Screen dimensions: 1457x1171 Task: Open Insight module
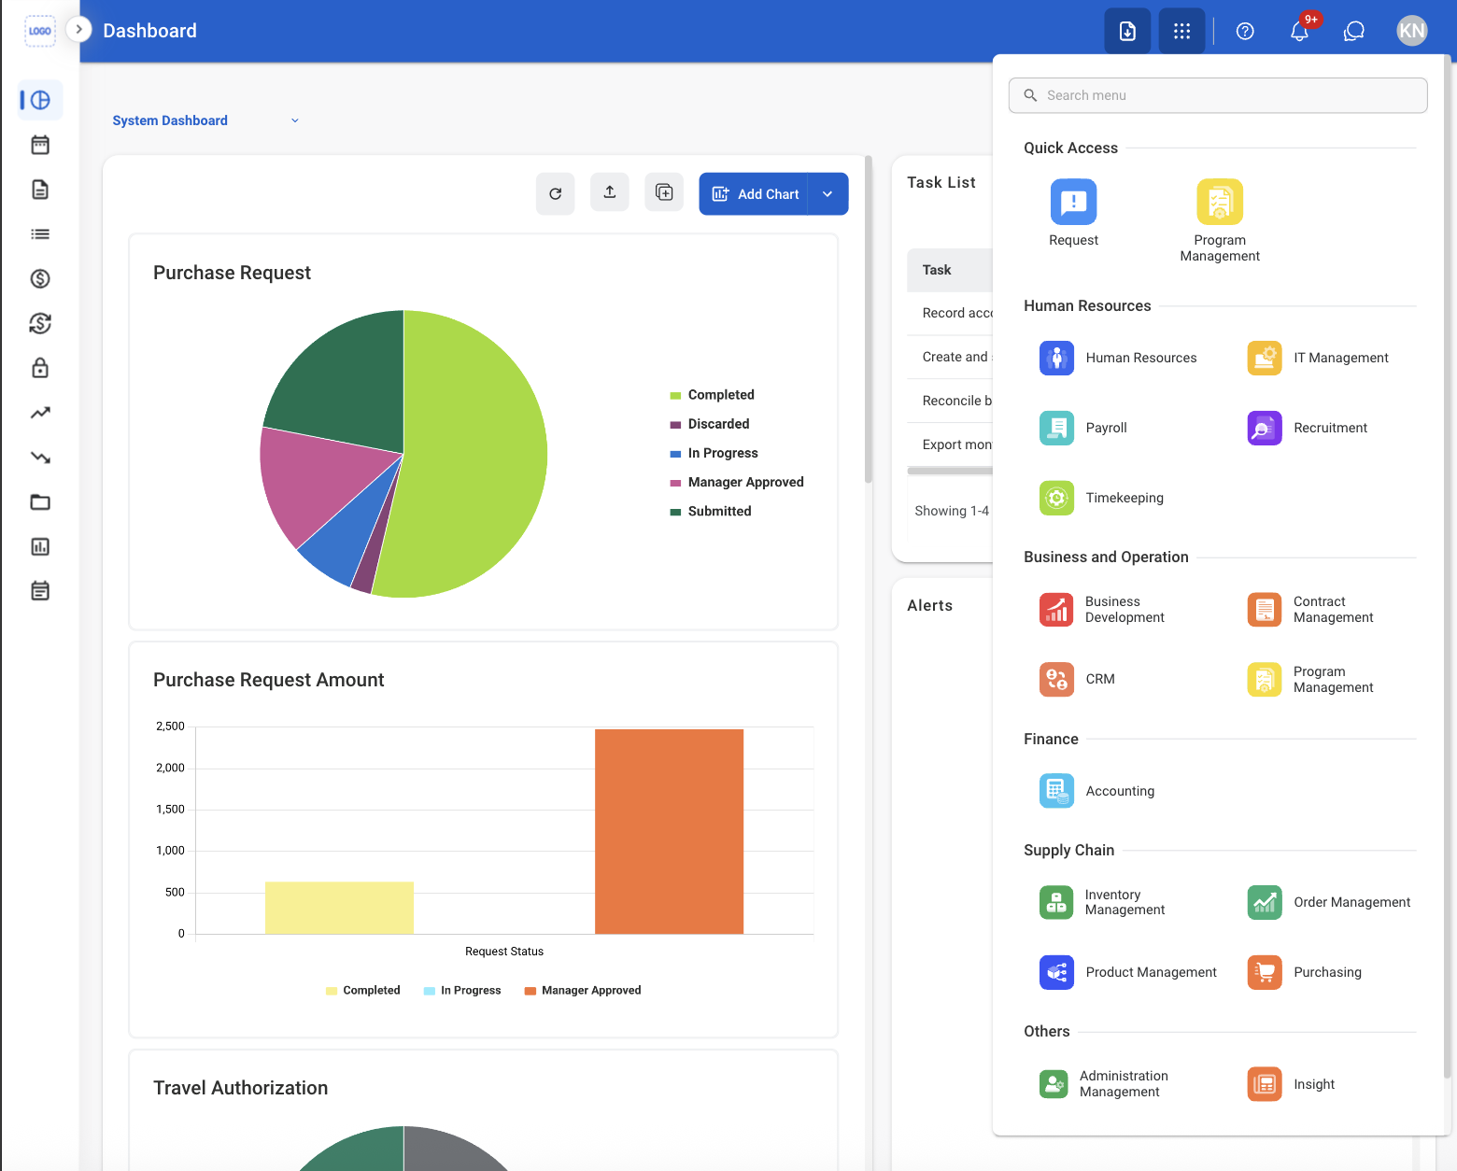[1292, 1084]
